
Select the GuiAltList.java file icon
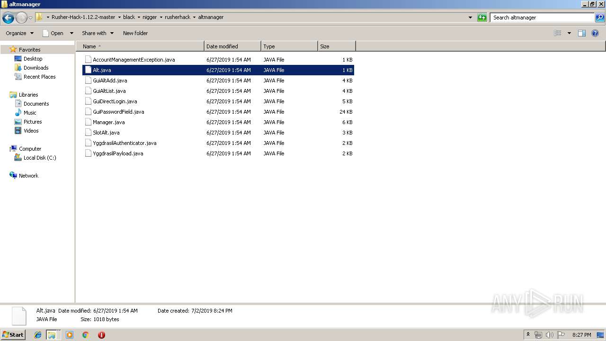coord(88,91)
